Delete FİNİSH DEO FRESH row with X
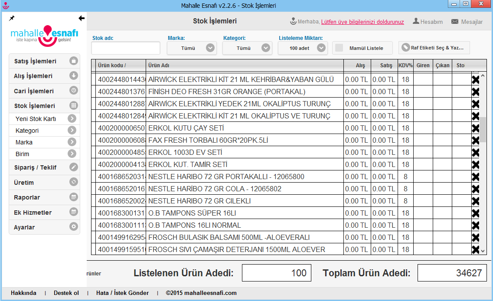 (x=476, y=92)
